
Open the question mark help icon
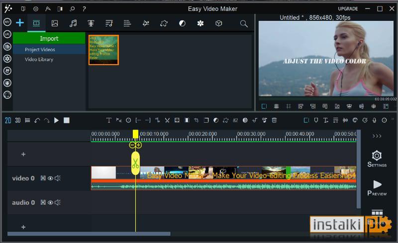coord(84,9)
